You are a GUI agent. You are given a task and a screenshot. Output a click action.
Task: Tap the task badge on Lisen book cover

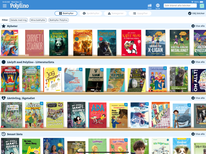point(42,103)
